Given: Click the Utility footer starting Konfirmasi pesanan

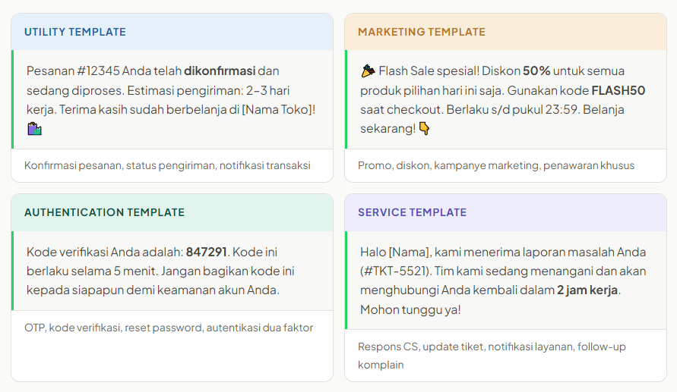Looking at the screenshot, I should point(167,165).
